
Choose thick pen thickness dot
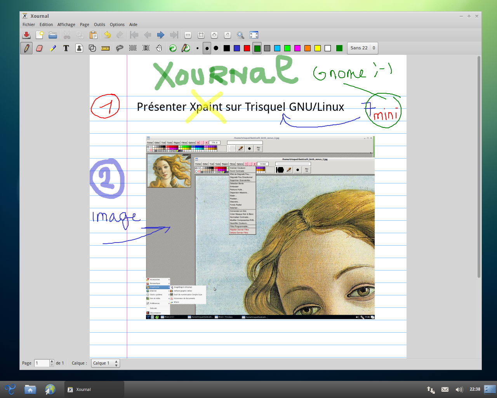click(x=216, y=48)
